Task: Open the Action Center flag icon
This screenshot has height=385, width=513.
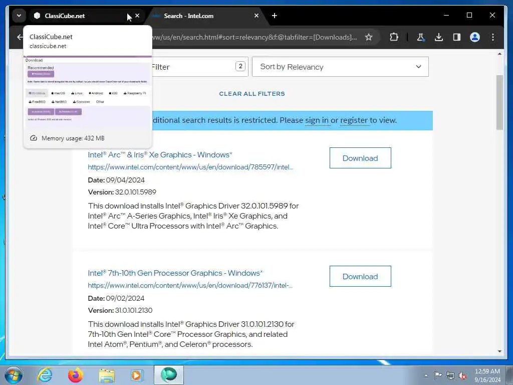Action: pyautogui.click(x=438, y=375)
